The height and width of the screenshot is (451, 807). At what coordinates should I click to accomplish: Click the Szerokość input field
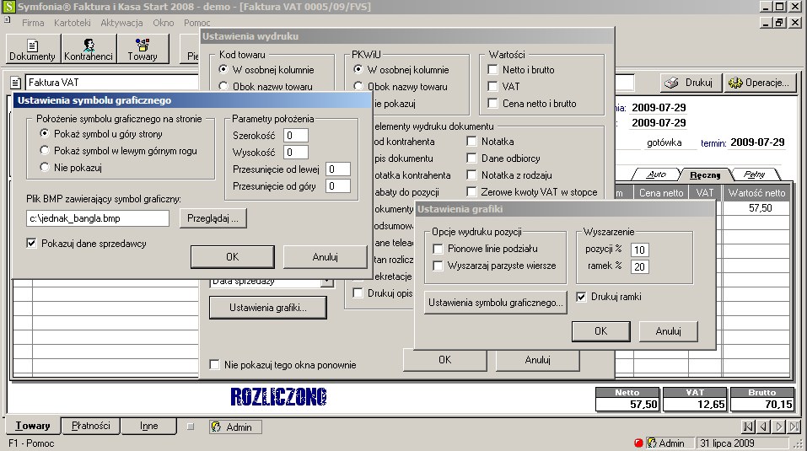point(296,135)
